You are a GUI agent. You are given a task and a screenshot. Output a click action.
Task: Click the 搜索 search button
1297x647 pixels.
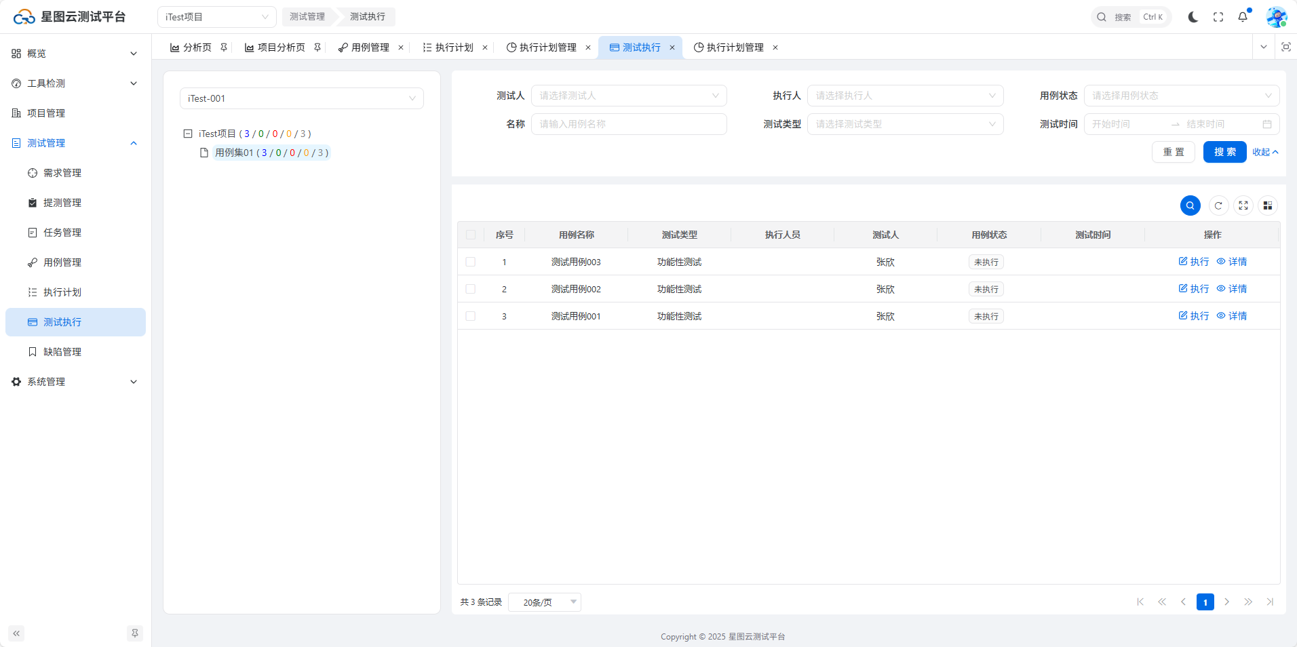pyautogui.click(x=1224, y=152)
